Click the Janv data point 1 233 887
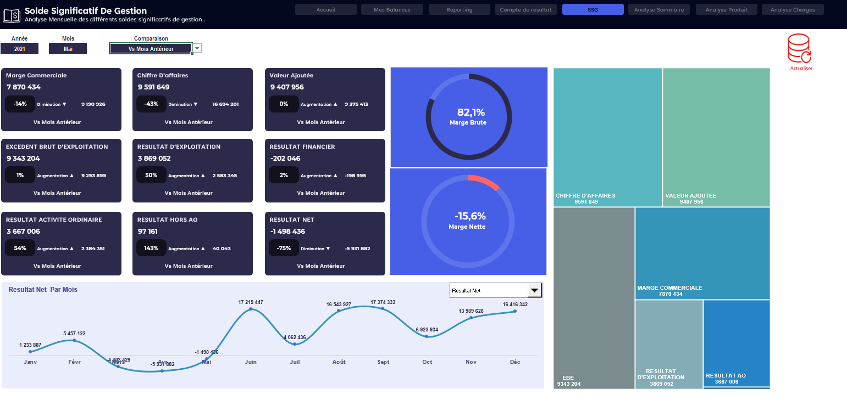This screenshot has height=400, width=847. click(x=30, y=352)
